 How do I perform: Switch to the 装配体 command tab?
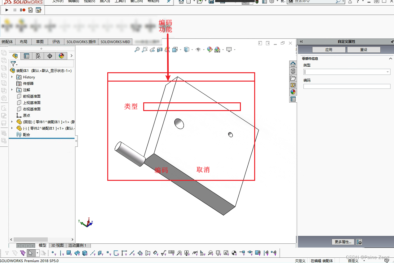pyautogui.click(x=7, y=42)
